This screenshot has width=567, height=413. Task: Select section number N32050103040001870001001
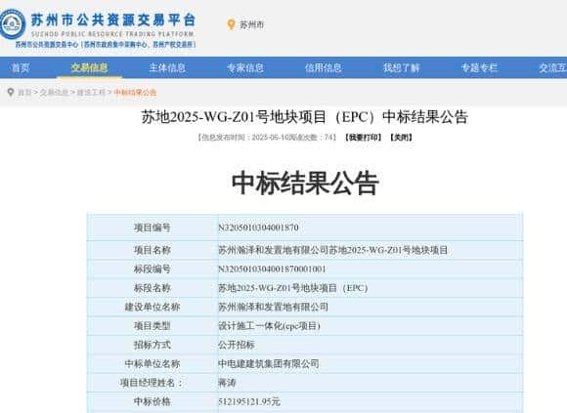(x=272, y=268)
